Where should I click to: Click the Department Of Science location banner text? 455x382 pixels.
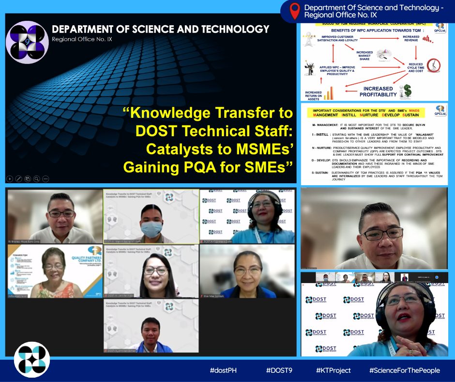[374, 11]
